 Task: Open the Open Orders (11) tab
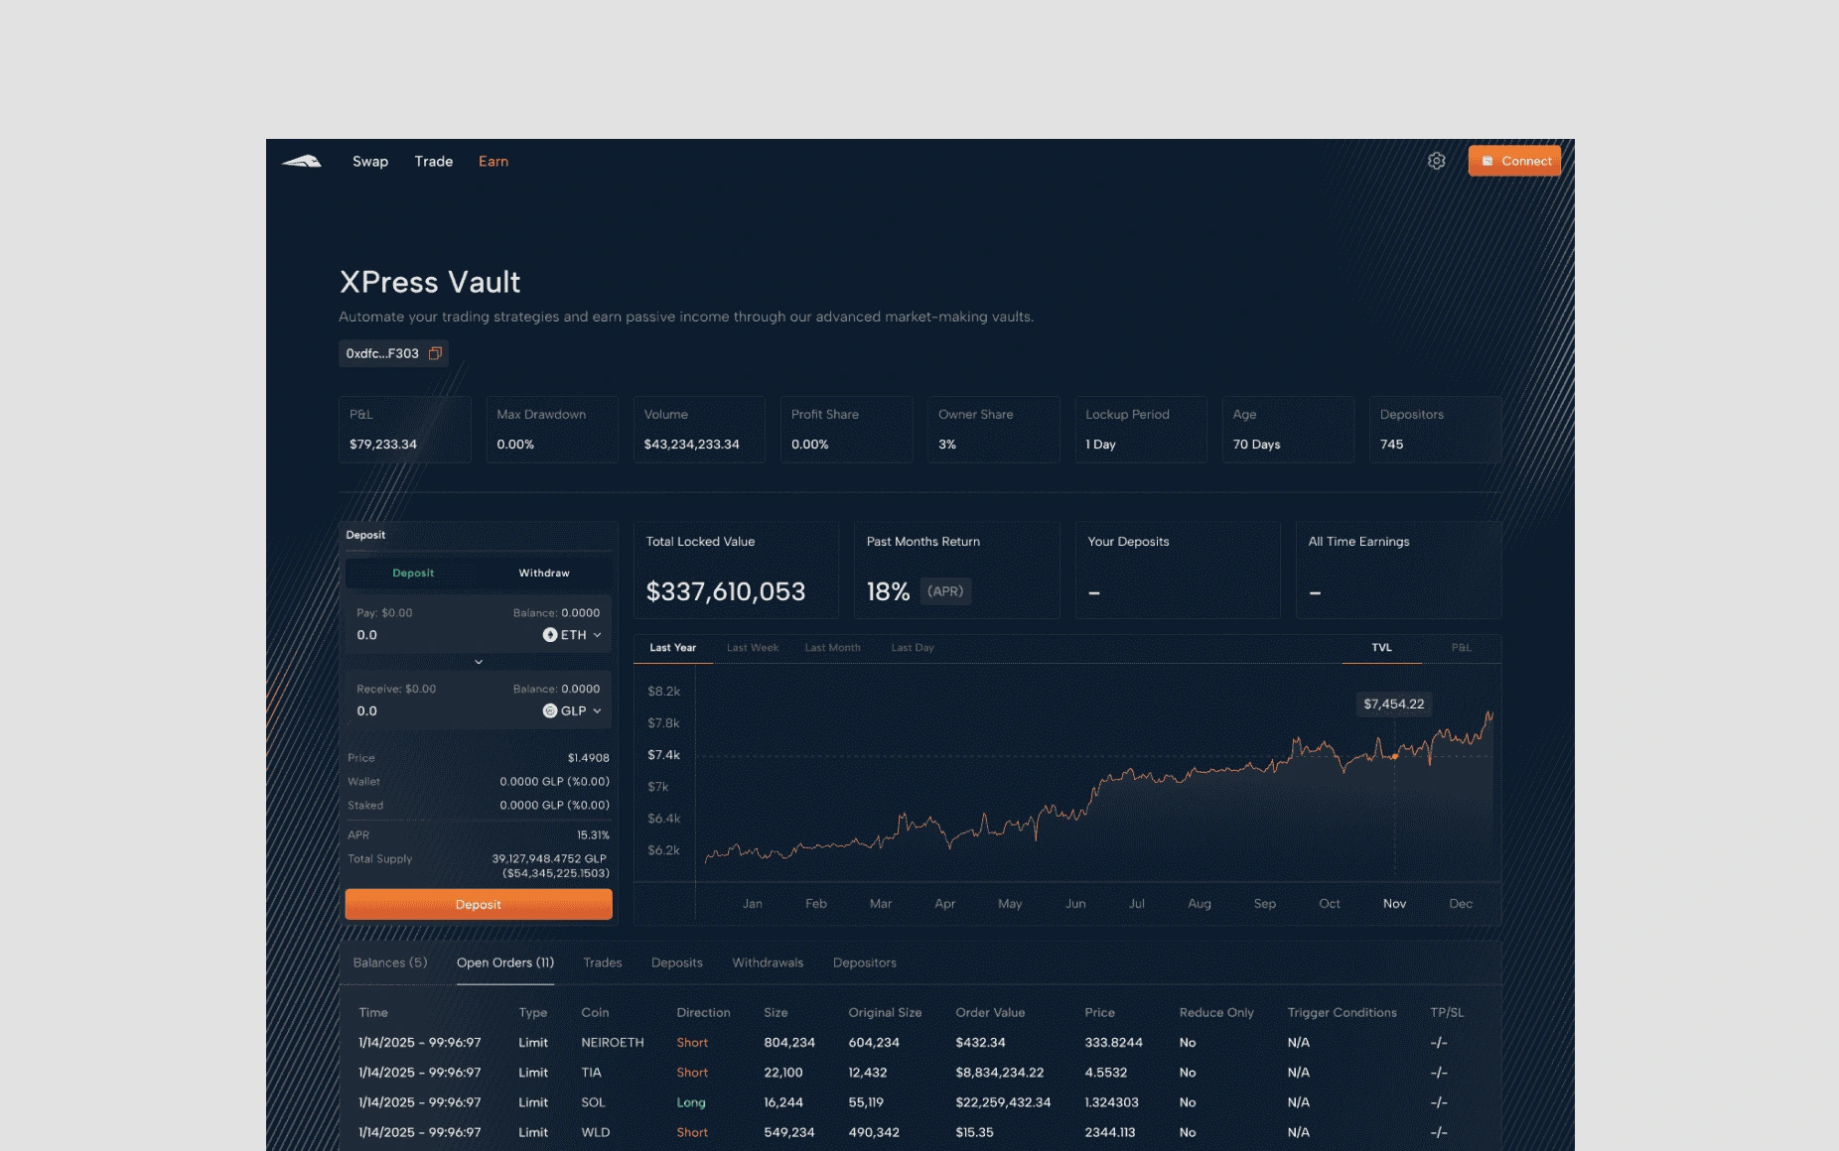[505, 963]
